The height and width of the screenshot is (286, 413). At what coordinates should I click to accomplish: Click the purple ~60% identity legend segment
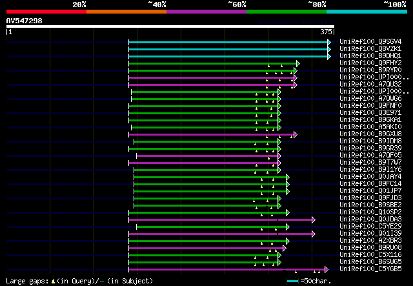pos(206,12)
